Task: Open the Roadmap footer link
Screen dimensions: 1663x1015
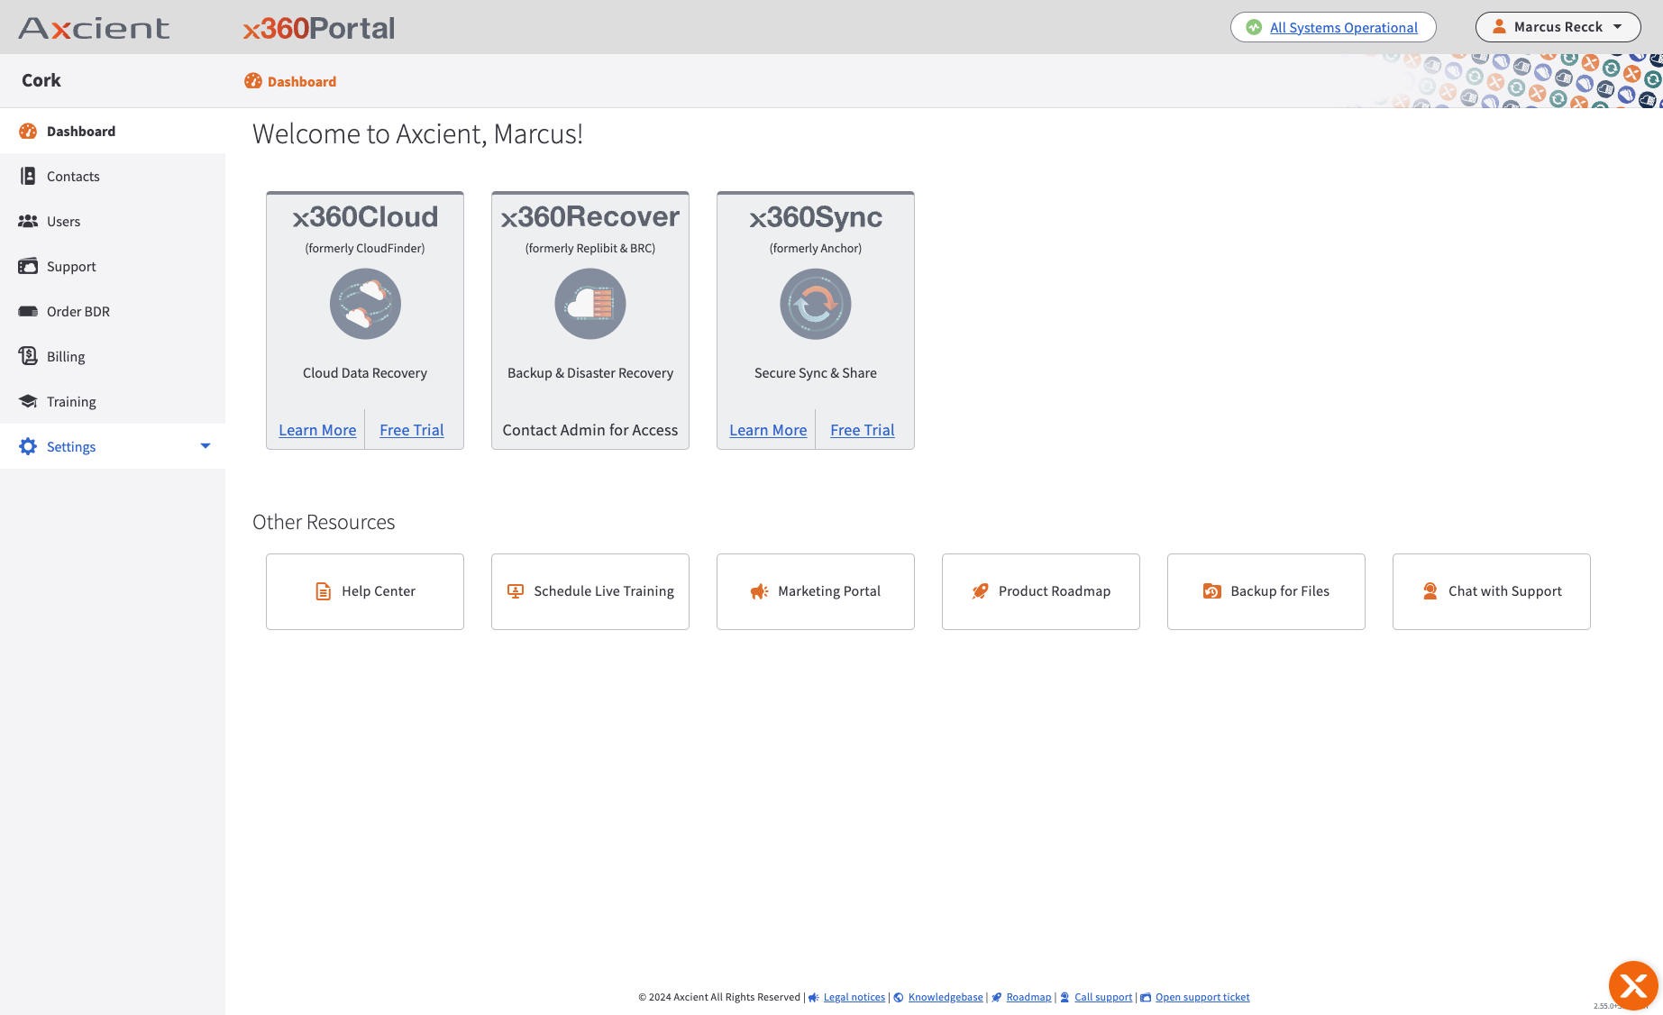Action: [x=1028, y=997]
